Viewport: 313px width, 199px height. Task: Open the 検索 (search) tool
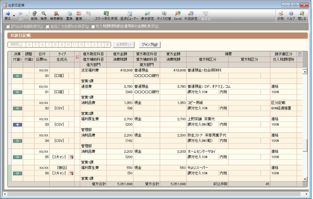tap(44, 15)
